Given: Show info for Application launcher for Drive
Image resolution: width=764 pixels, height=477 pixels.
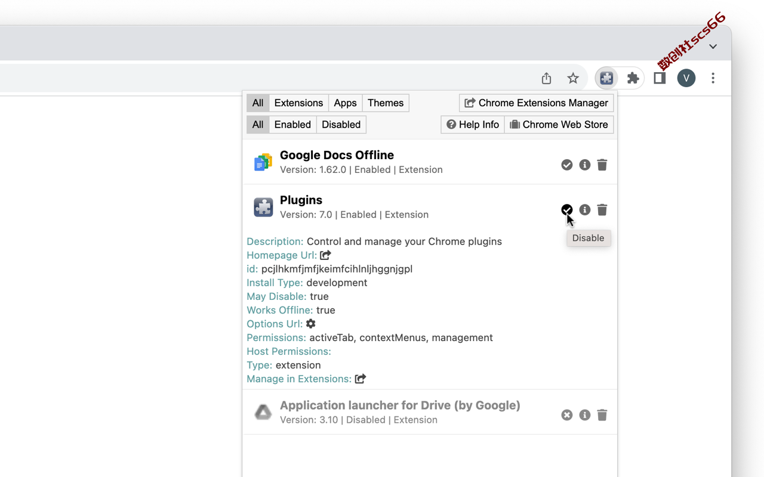Looking at the screenshot, I should (585, 415).
